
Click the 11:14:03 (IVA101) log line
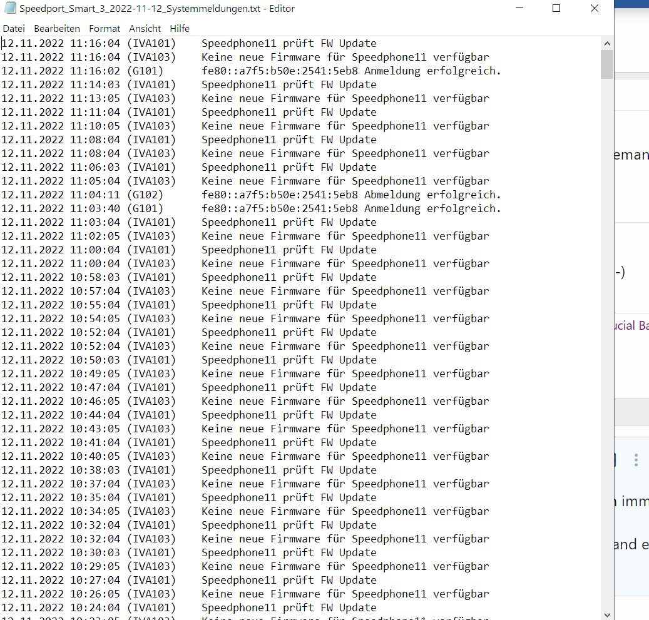[189, 84]
